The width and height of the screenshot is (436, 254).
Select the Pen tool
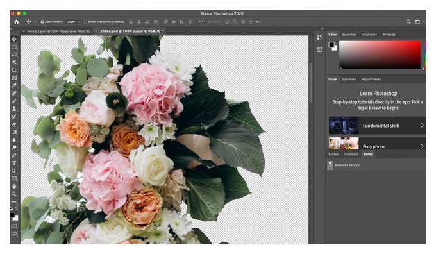14,155
